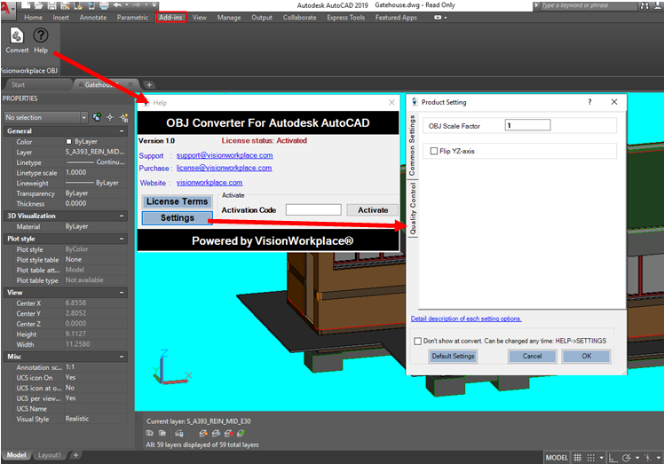This screenshot has height=464, width=664.
Task: Click the Save As quick access icon
Action: (65, 6)
